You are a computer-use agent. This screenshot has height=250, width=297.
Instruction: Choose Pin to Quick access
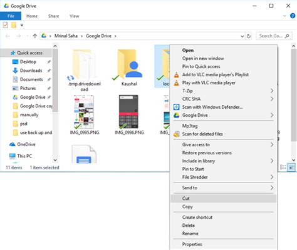pos(223,66)
